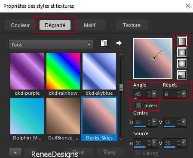Choose the Dolphin_M gradient swatch
This screenshot has height=158, width=193.
27,116
